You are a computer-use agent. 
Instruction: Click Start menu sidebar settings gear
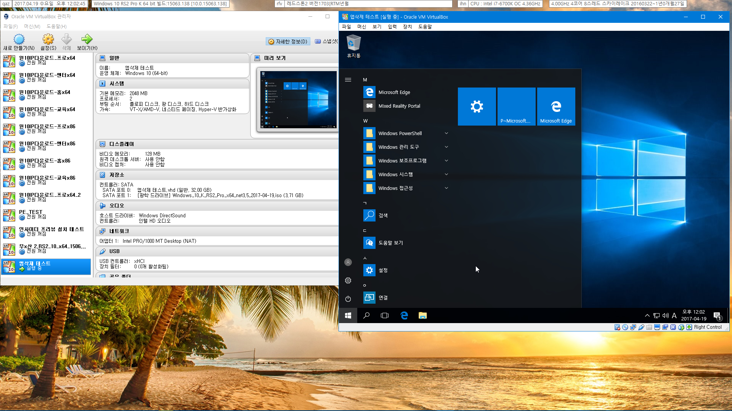348,280
